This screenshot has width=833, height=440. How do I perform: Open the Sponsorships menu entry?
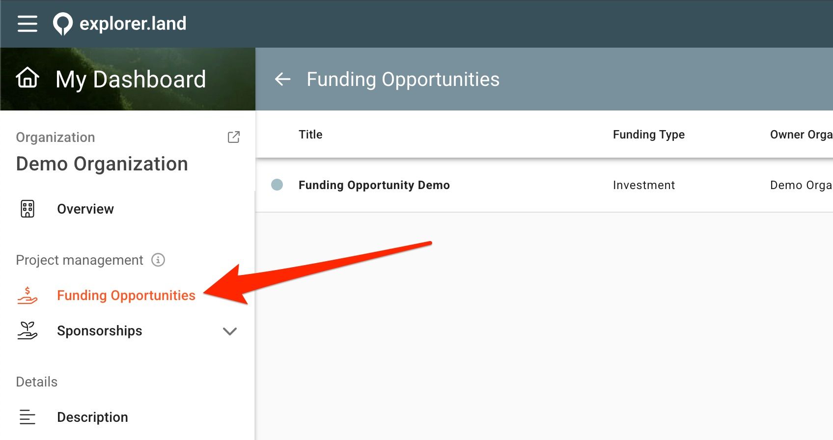click(x=128, y=330)
